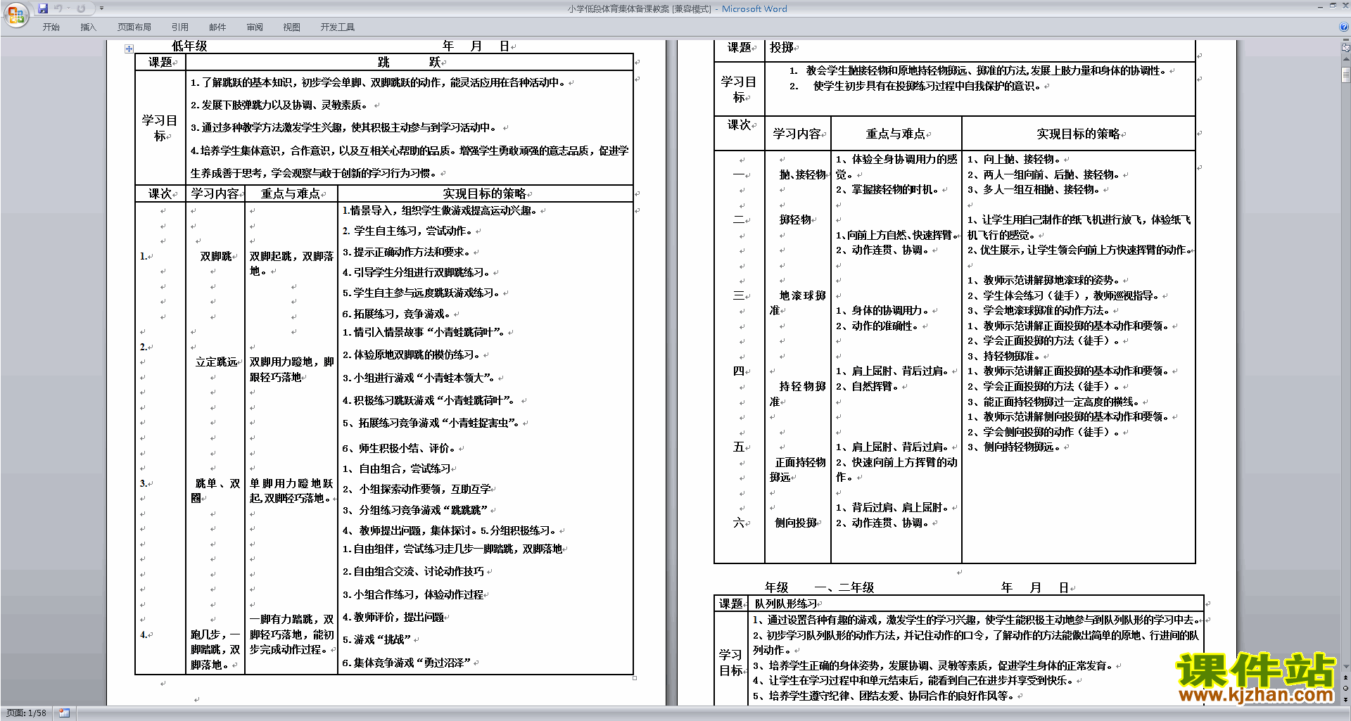Click the Undo icon
This screenshot has height=721, width=1351.
pyautogui.click(x=58, y=8)
